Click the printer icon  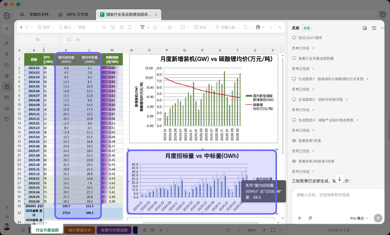[258, 27]
